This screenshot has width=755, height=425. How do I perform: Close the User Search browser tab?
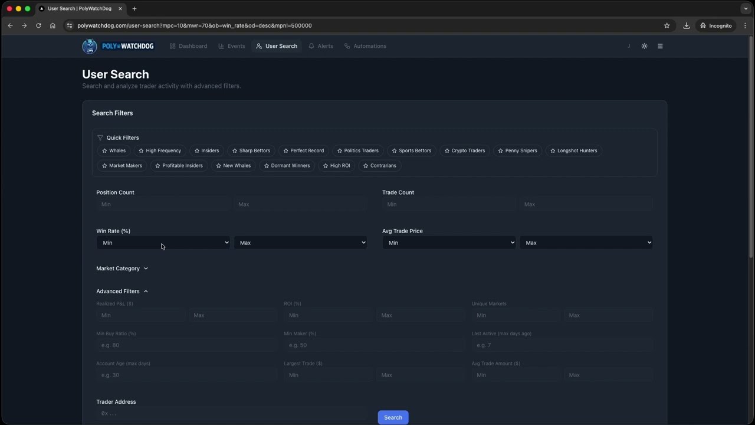point(120,9)
